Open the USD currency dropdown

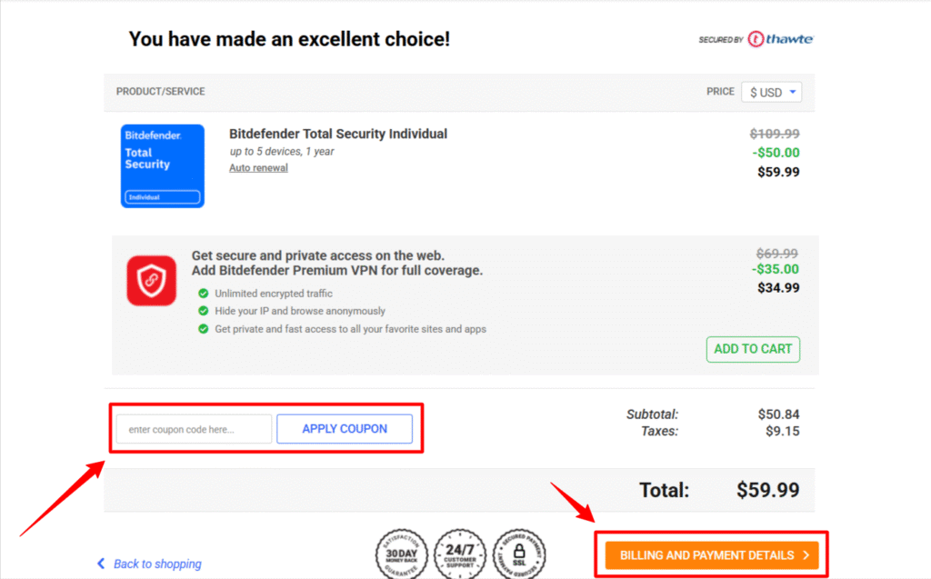(771, 92)
